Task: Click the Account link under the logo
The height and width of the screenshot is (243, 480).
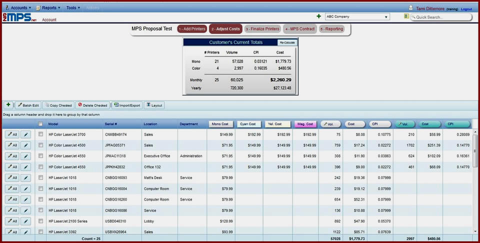Action: 49,19
